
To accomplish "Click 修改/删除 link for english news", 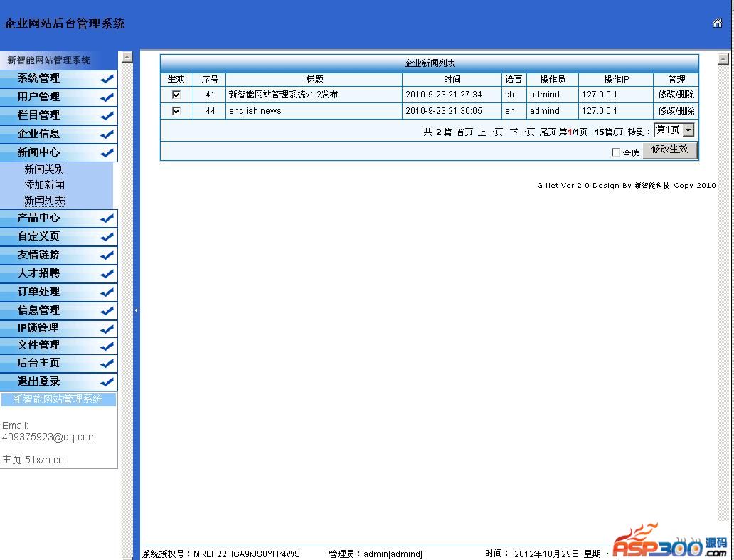I will click(676, 111).
